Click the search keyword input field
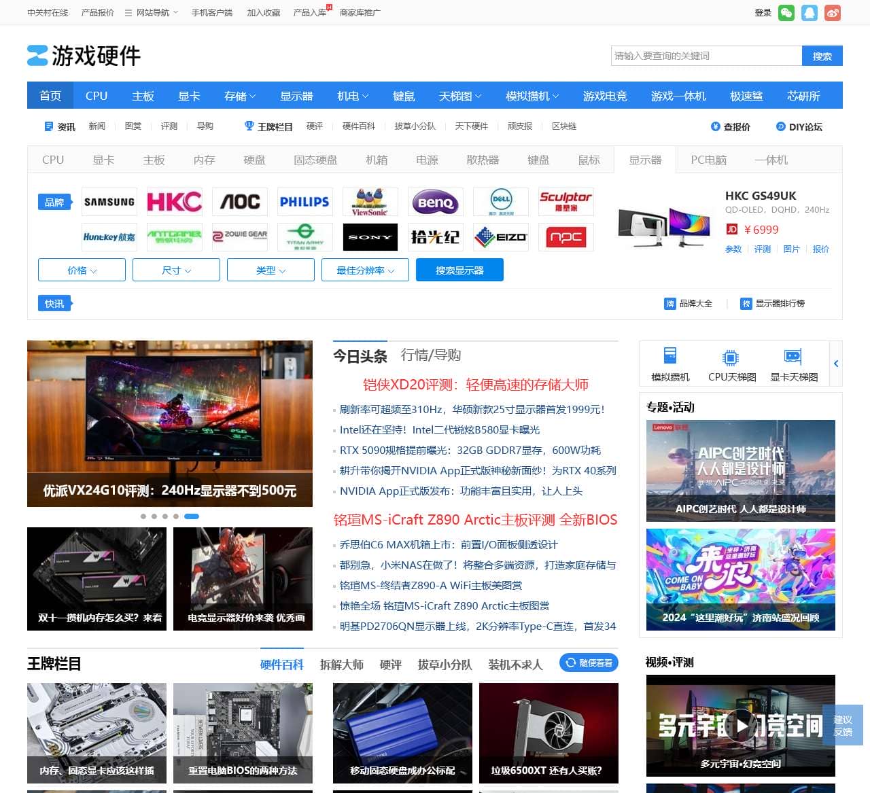 [x=706, y=56]
